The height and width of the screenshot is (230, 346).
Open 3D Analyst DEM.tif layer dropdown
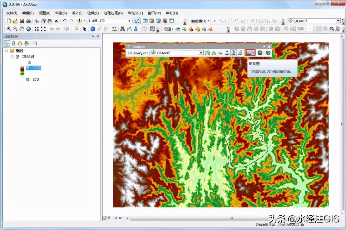tap(200, 53)
